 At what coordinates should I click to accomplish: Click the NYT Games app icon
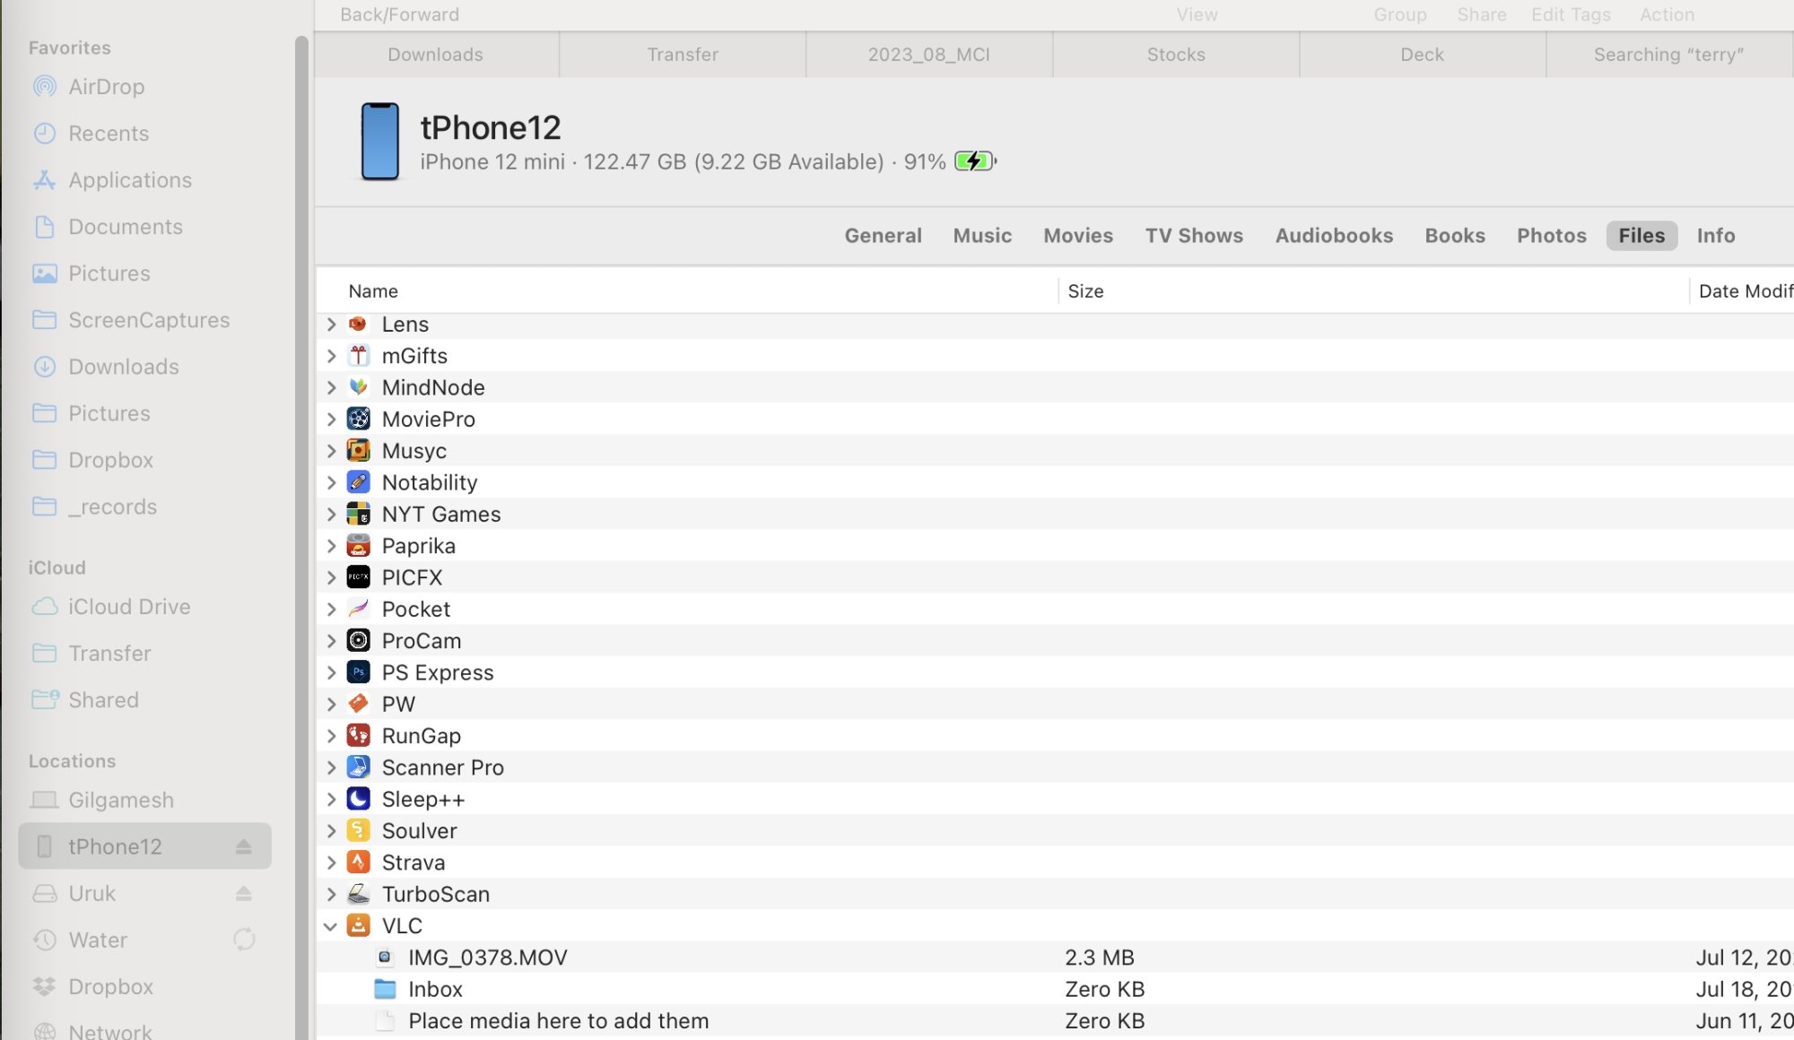pyautogui.click(x=358, y=514)
